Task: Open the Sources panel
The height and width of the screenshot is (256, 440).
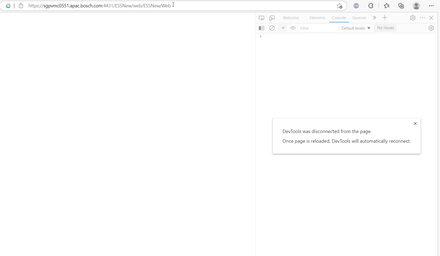Action: (359, 18)
